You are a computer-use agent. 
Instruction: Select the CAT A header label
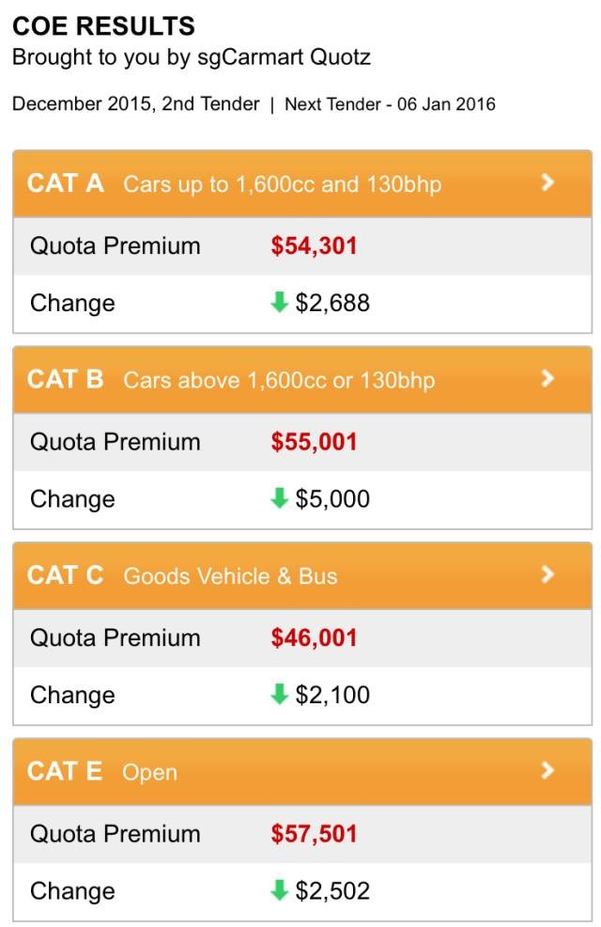tap(66, 182)
